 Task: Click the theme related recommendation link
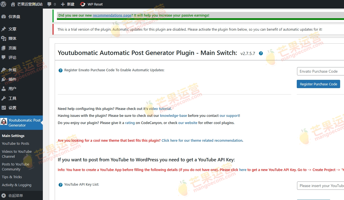202,140
